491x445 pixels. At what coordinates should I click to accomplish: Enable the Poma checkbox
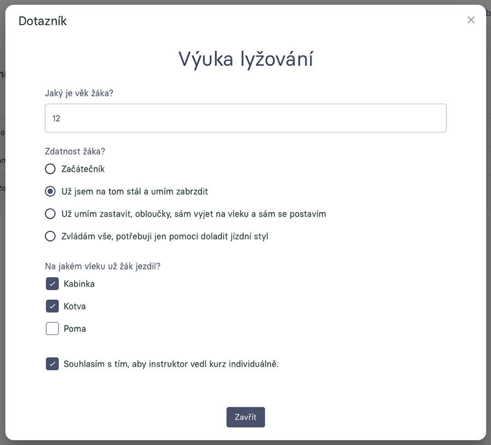pyautogui.click(x=52, y=329)
